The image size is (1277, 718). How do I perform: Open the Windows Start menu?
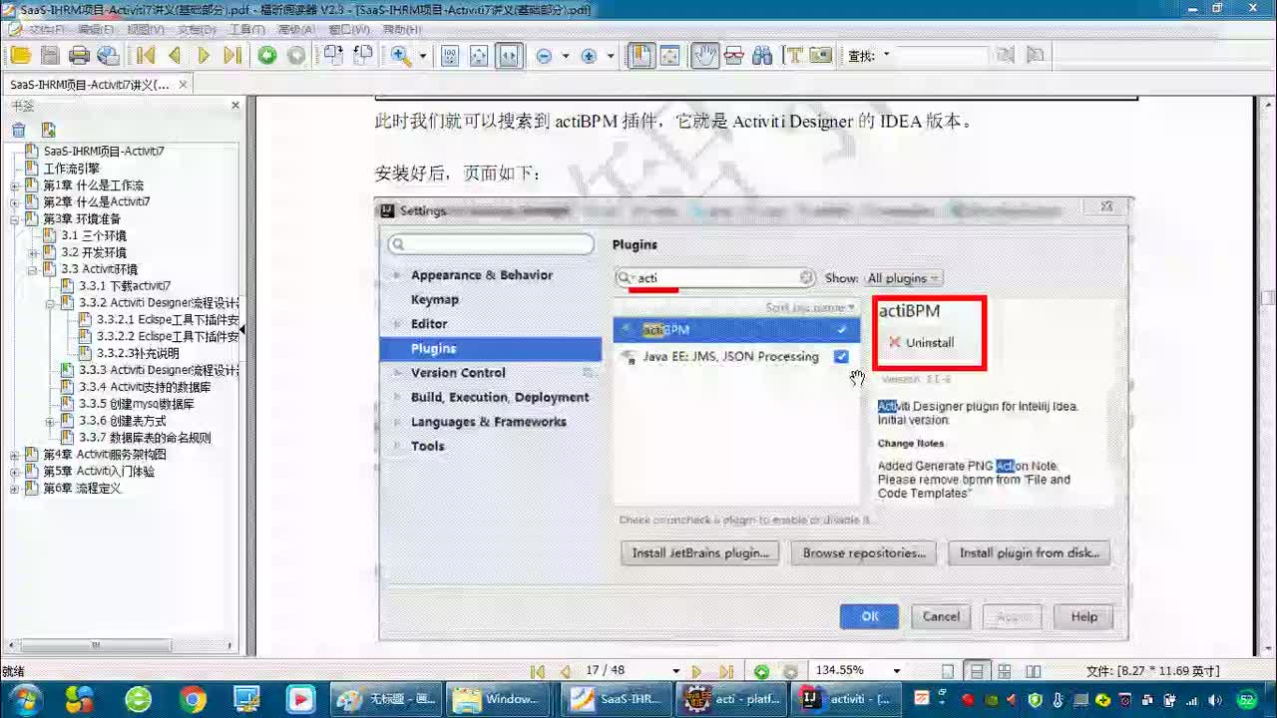pyautogui.click(x=25, y=699)
